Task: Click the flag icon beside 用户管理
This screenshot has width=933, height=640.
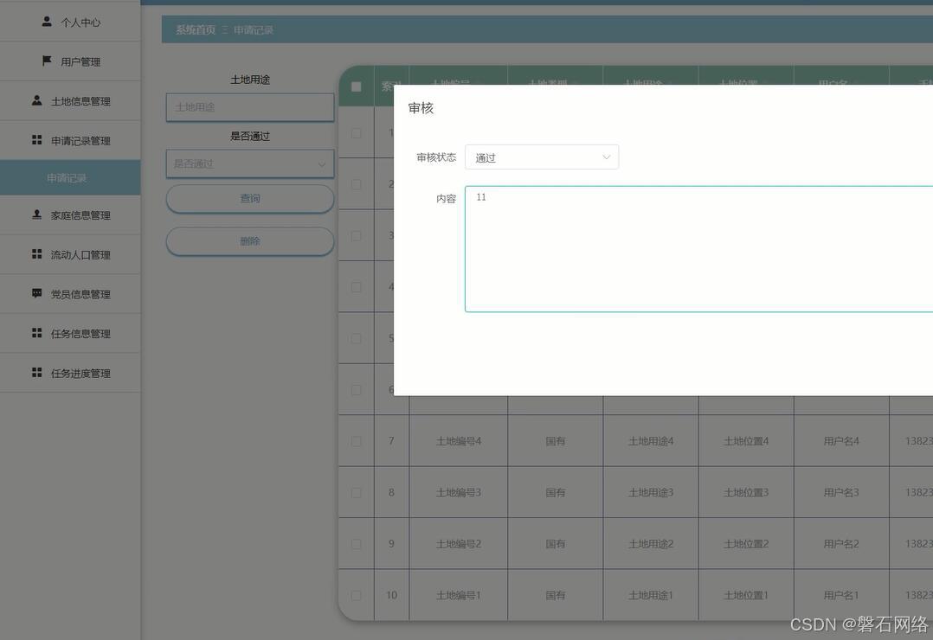Action: 47,61
